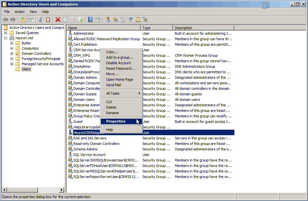
Task: Click the clipboard Copy toolbar icon
Action: coord(48,20)
